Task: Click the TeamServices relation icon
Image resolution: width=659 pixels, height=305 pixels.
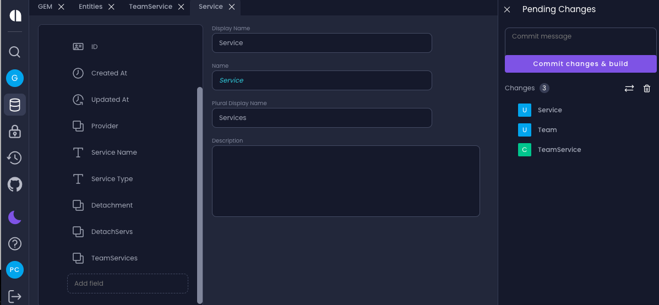Action: 78,258
